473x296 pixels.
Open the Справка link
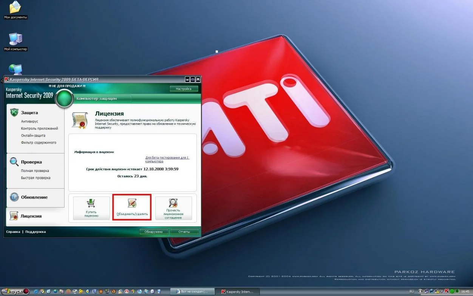click(x=13, y=232)
